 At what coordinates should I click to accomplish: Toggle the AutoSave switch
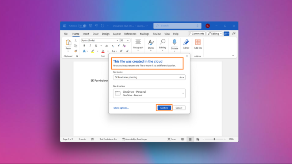[x=82, y=26]
